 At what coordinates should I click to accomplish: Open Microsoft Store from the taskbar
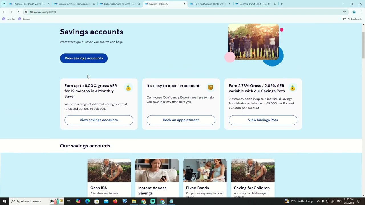tap(97, 201)
